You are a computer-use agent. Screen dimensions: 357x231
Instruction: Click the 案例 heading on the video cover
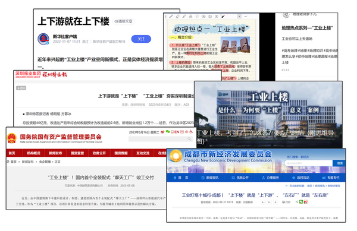pos(313,110)
